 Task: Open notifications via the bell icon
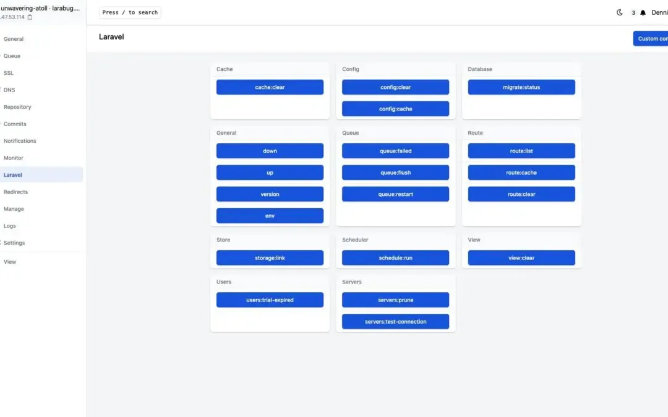pos(642,12)
